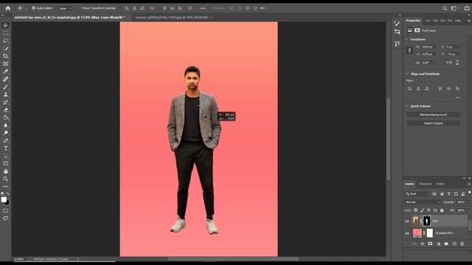Toggle lock all padlock icon
This screenshot has width=472, height=265.
tap(442, 211)
